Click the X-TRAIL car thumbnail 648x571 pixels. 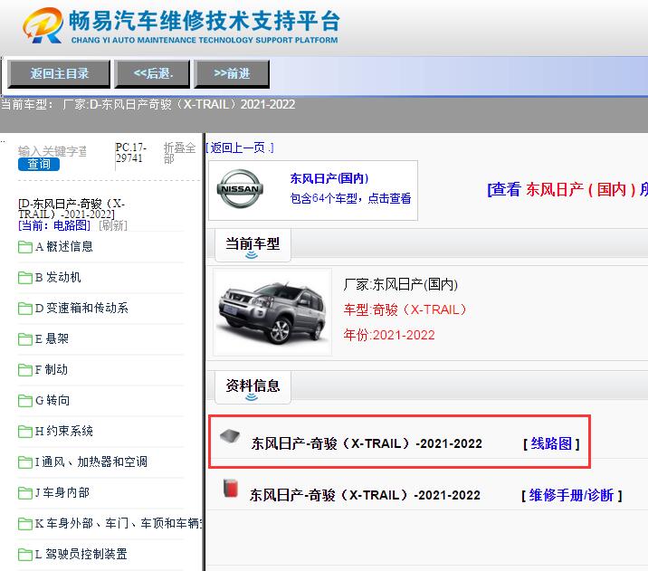[272, 312]
